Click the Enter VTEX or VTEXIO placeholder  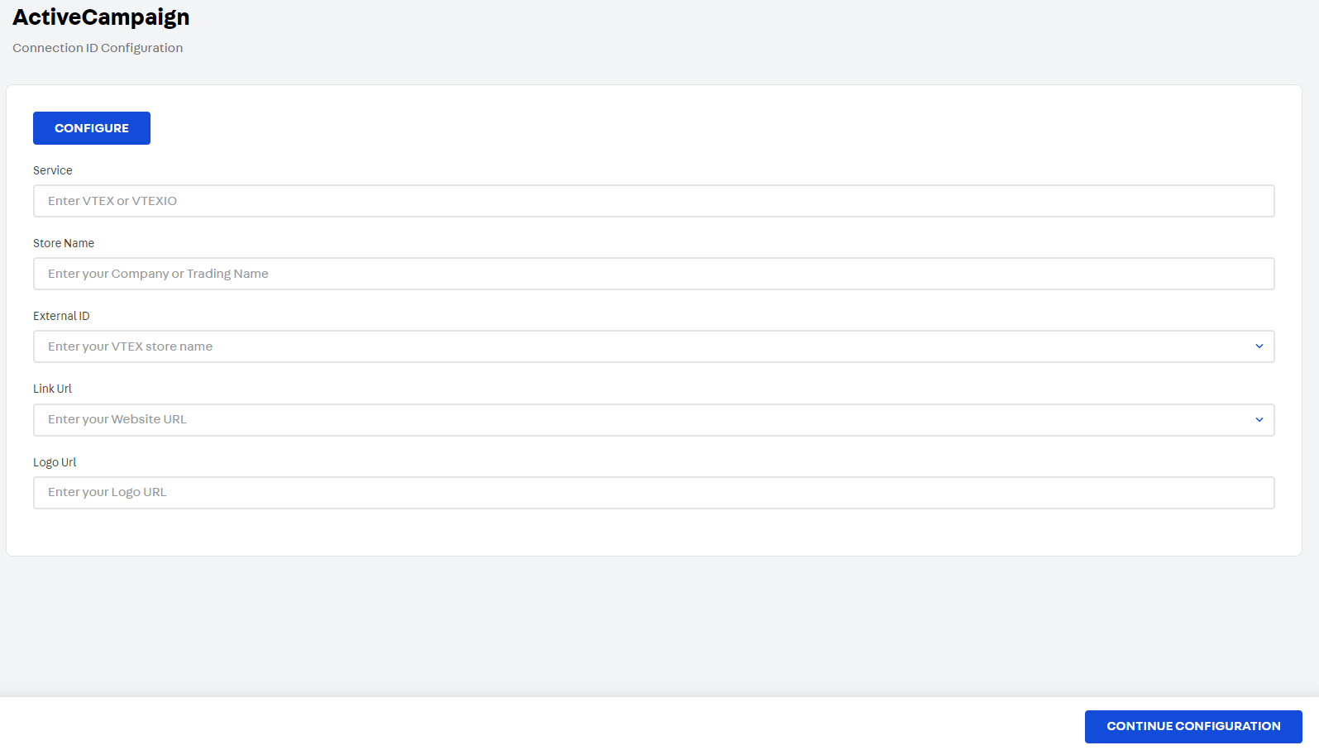click(x=112, y=201)
